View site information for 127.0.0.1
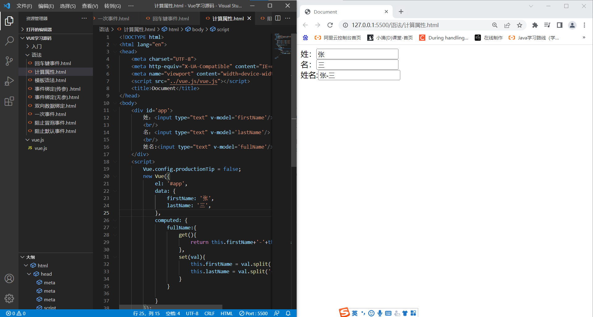This screenshot has width=593, height=317. (345, 25)
